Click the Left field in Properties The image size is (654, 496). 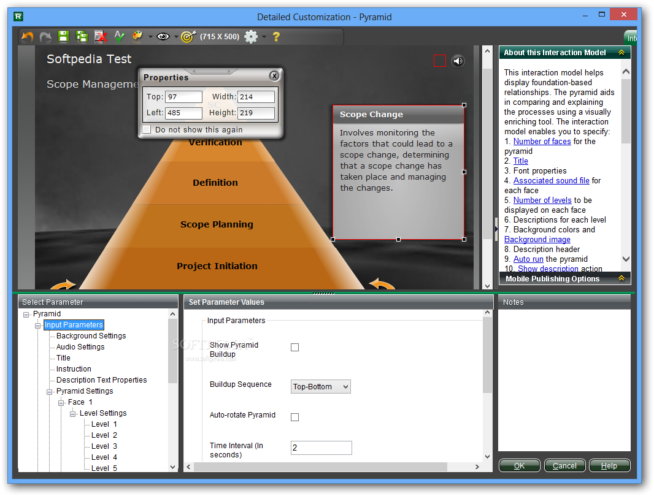click(183, 113)
